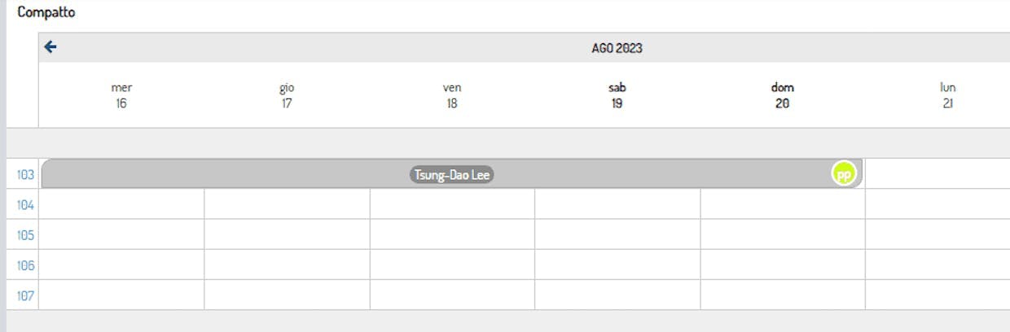
Task: Select Monday 21 date header
Action: tap(947, 95)
